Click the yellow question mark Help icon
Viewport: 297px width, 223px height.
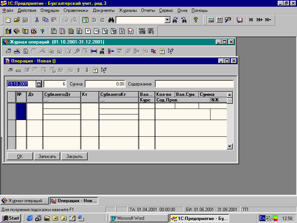pyautogui.click(x=196, y=20)
